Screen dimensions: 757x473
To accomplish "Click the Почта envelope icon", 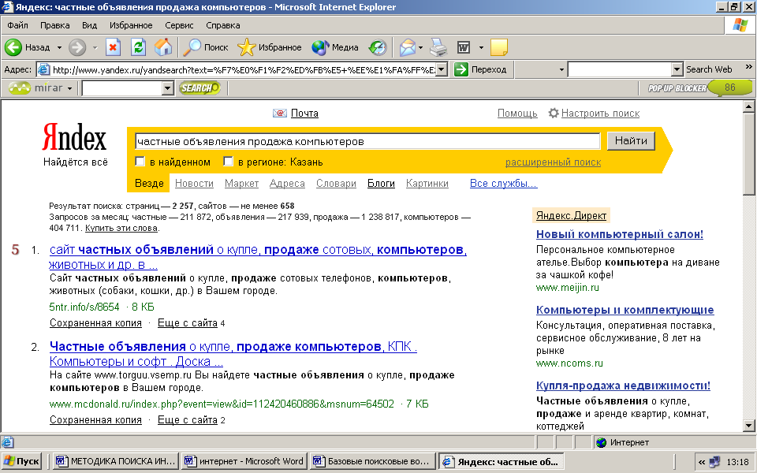I will [x=279, y=113].
